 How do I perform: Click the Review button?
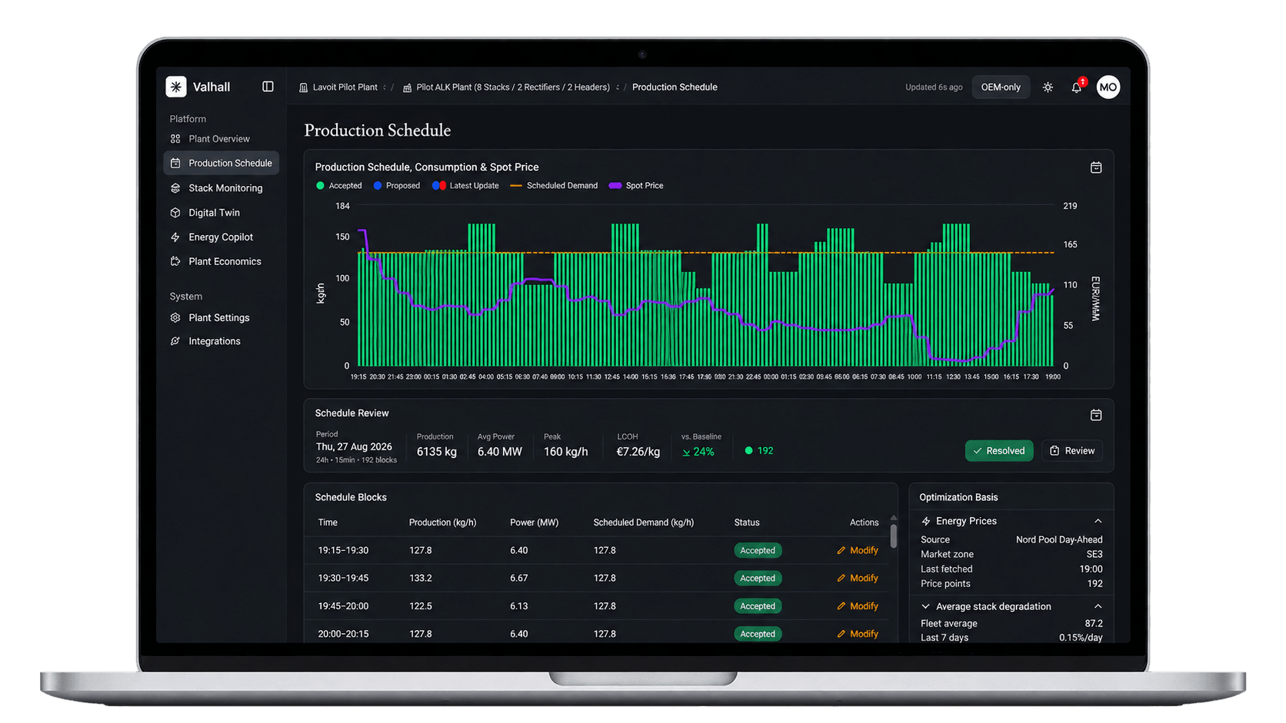pyautogui.click(x=1072, y=451)
